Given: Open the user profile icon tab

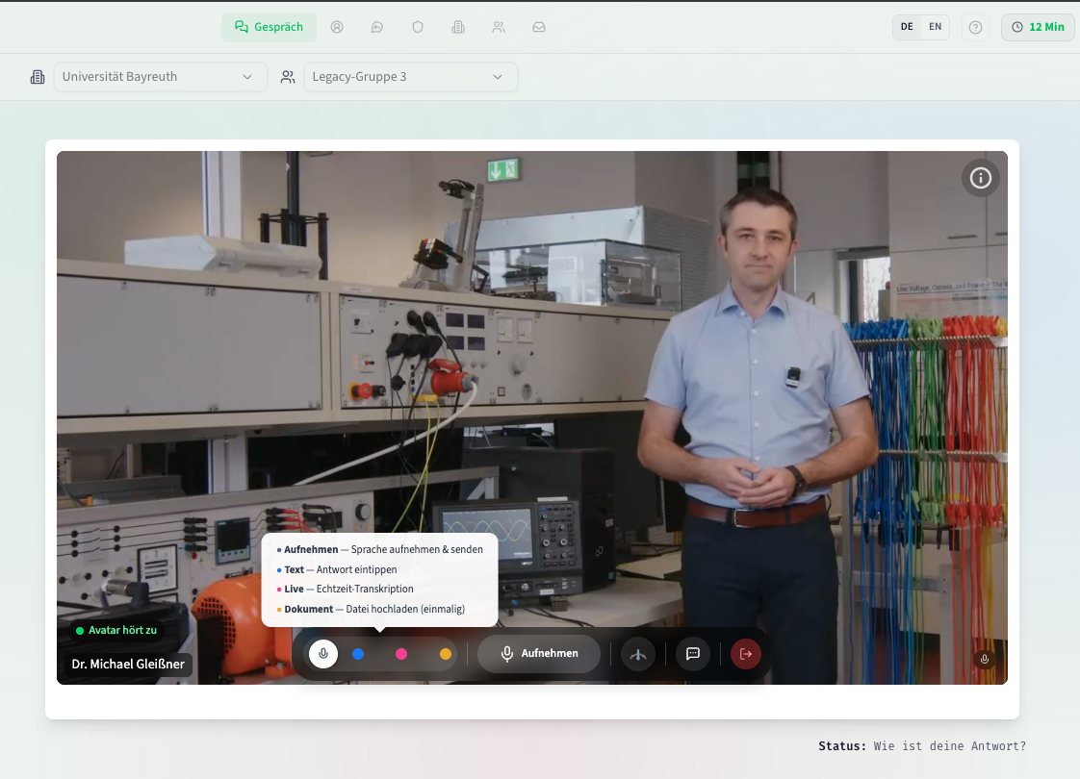Looking at the screenshot, I should 337,27.
